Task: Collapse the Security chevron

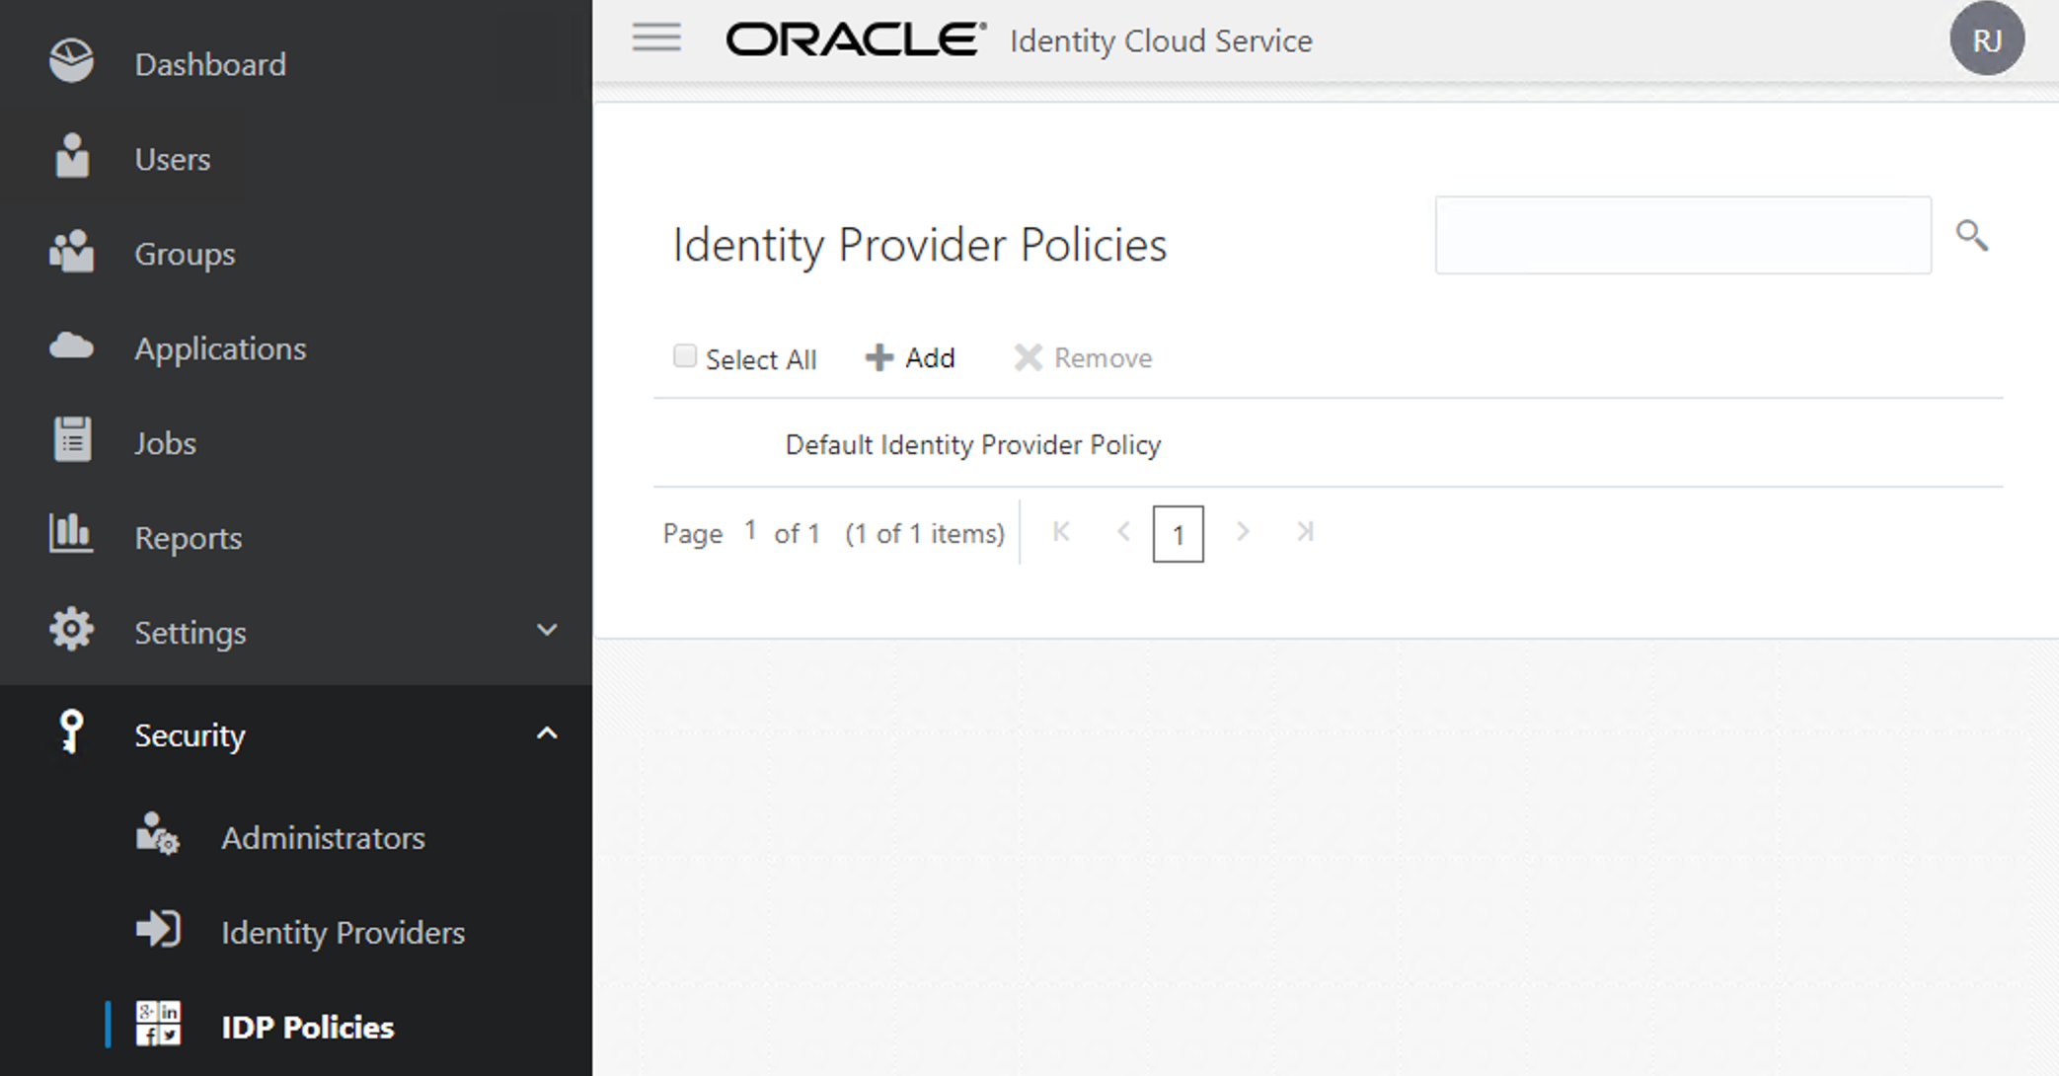Action: 547,732
